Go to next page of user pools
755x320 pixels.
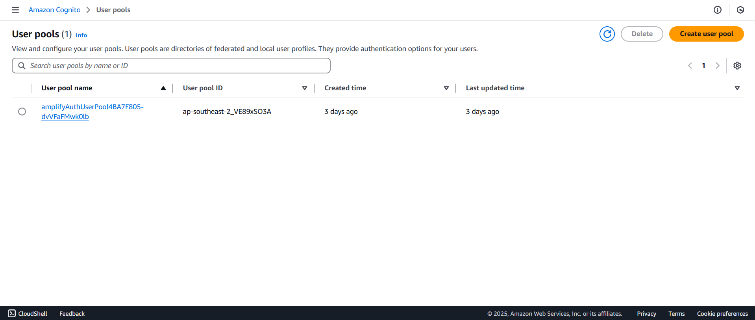718,66
